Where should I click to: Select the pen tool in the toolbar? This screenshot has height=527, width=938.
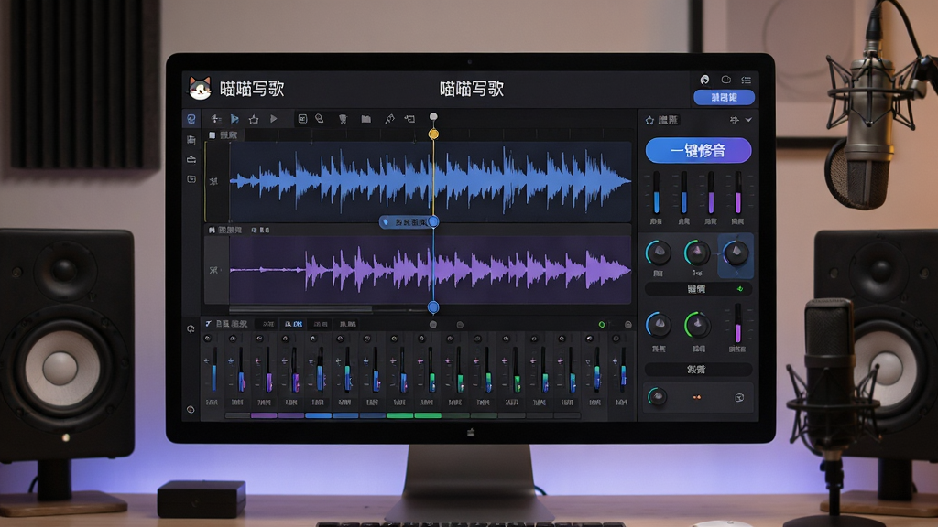389,119
